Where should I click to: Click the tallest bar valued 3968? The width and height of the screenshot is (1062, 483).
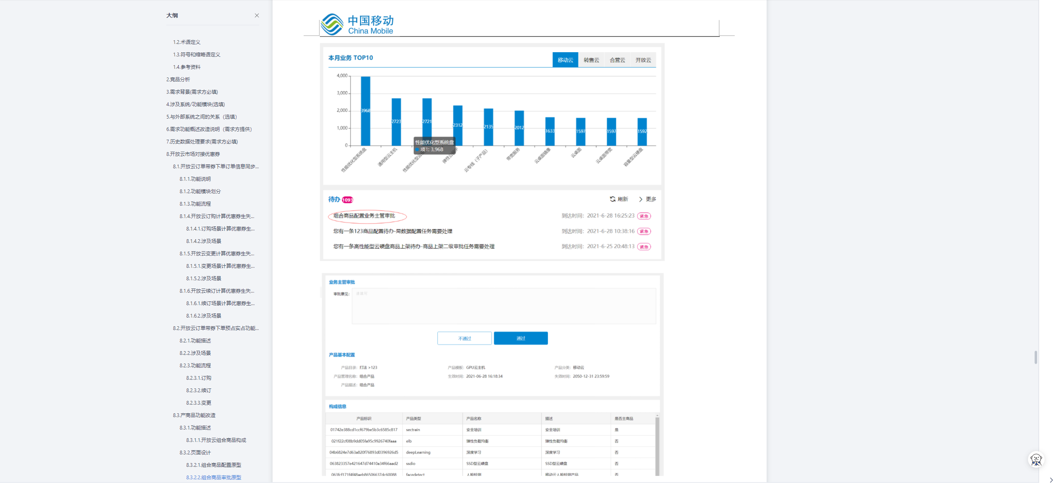click(365, 111)
